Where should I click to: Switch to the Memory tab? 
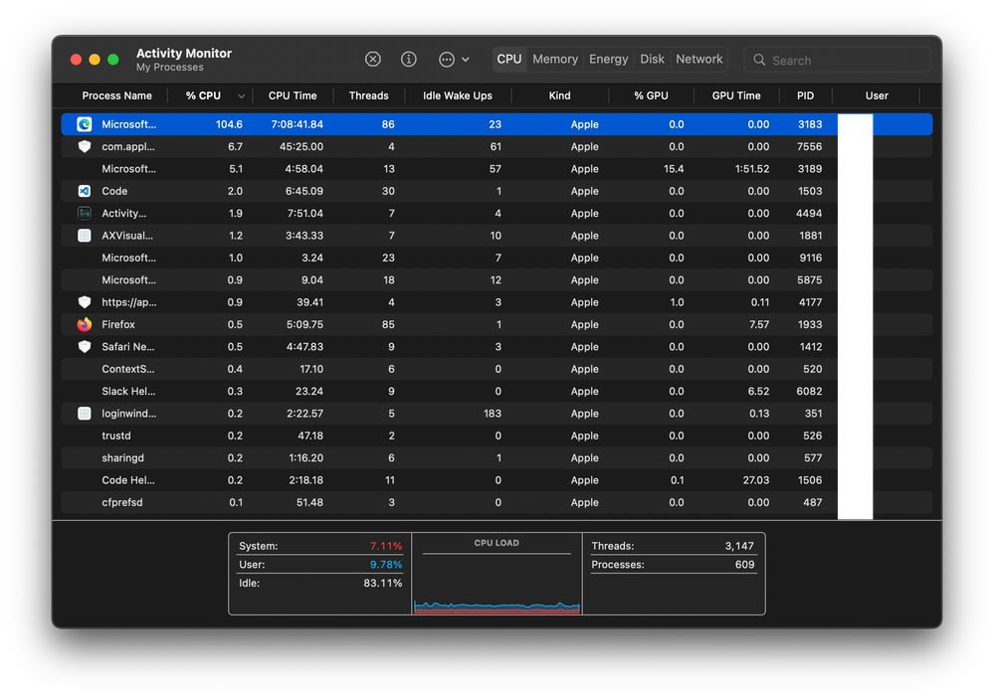(x=555, y=59)
